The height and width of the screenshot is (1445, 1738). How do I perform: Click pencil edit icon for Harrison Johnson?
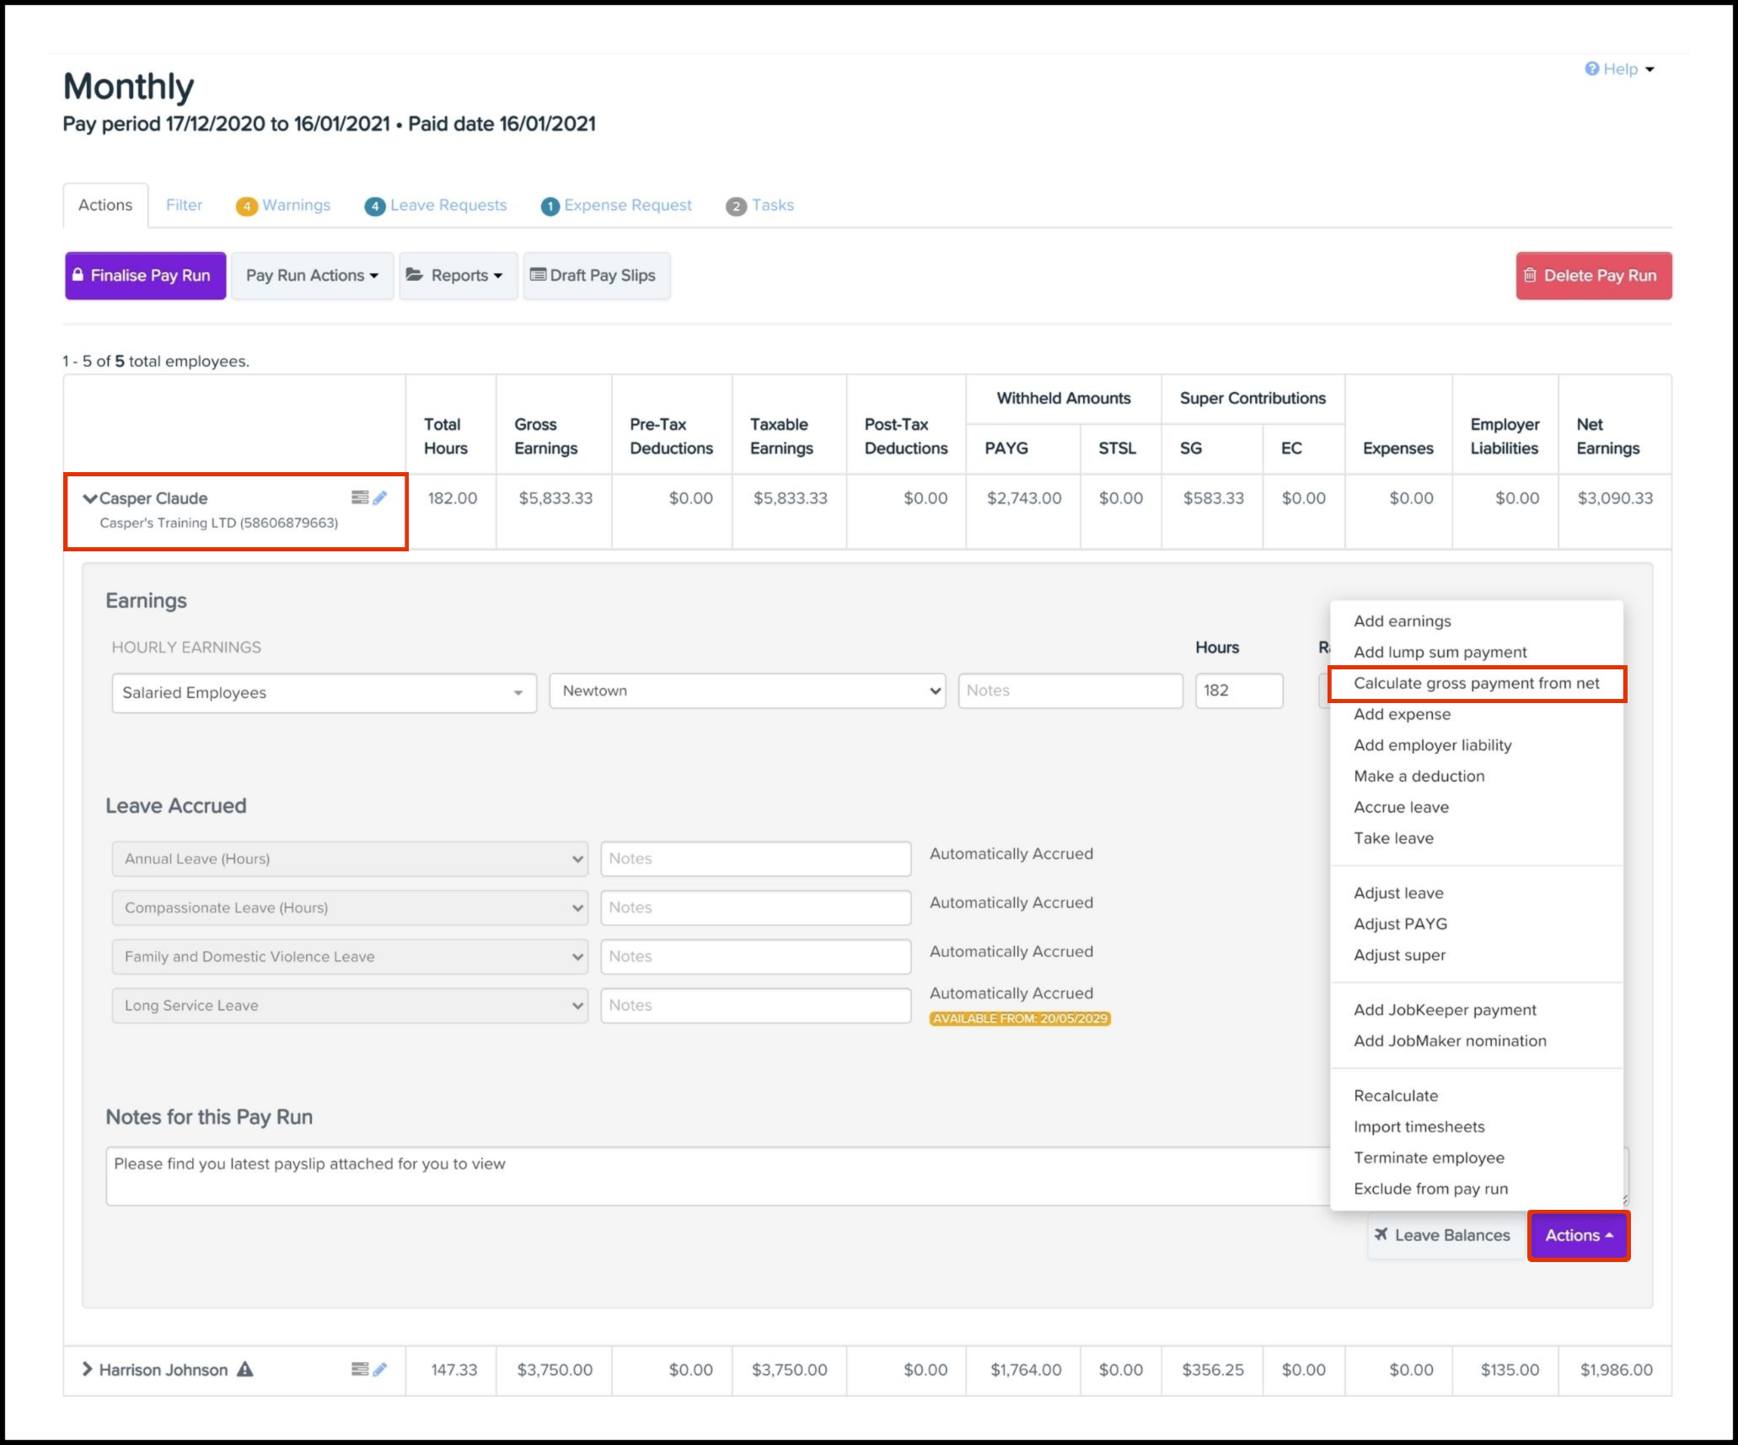coord(380,1369)
